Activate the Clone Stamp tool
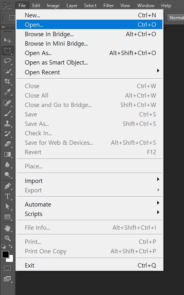 tap(7, 124)
